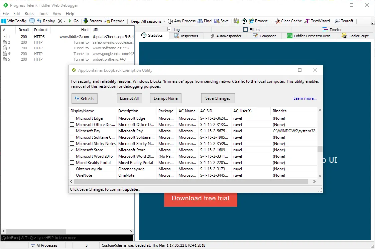Open the TextWizard tool

click(x=317, y=21)
